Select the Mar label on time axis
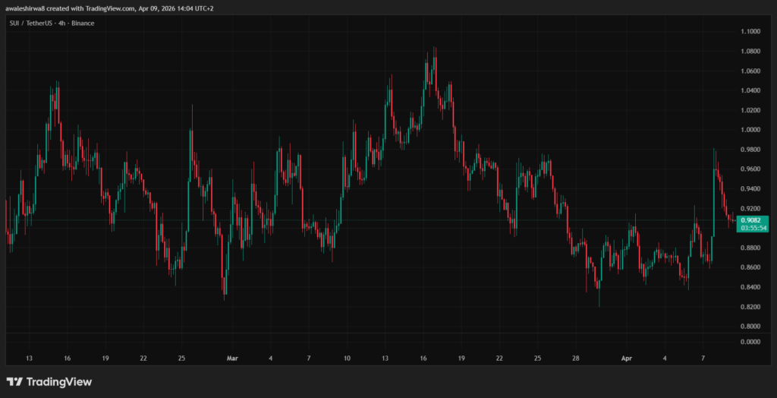Image resolution: width=777 pixels, height=398 pixels. click(233, 357)
